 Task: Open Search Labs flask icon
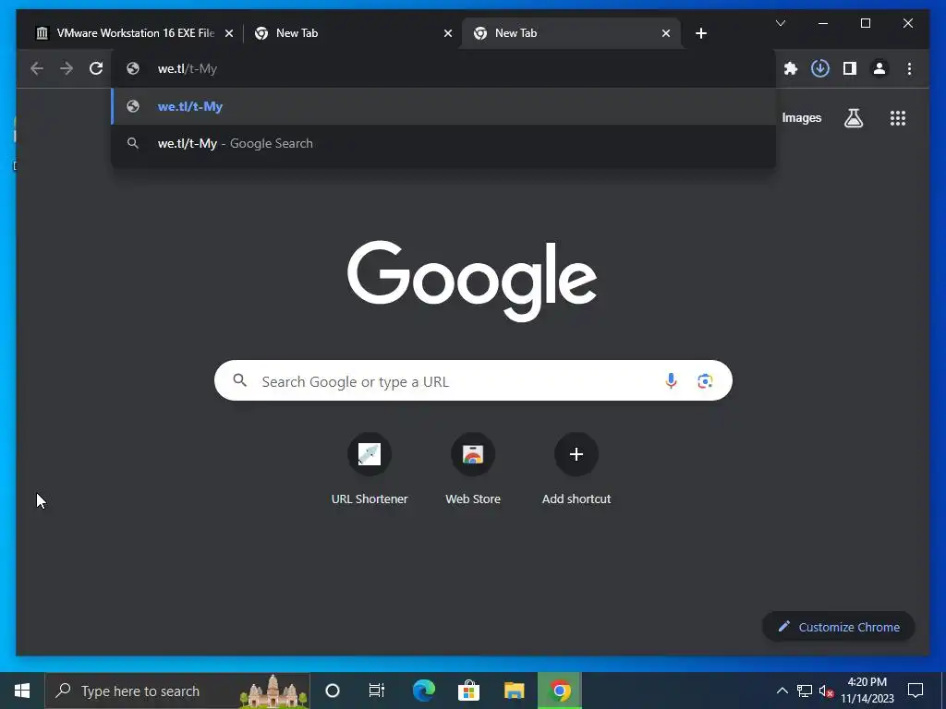click(x=853, y=118)
